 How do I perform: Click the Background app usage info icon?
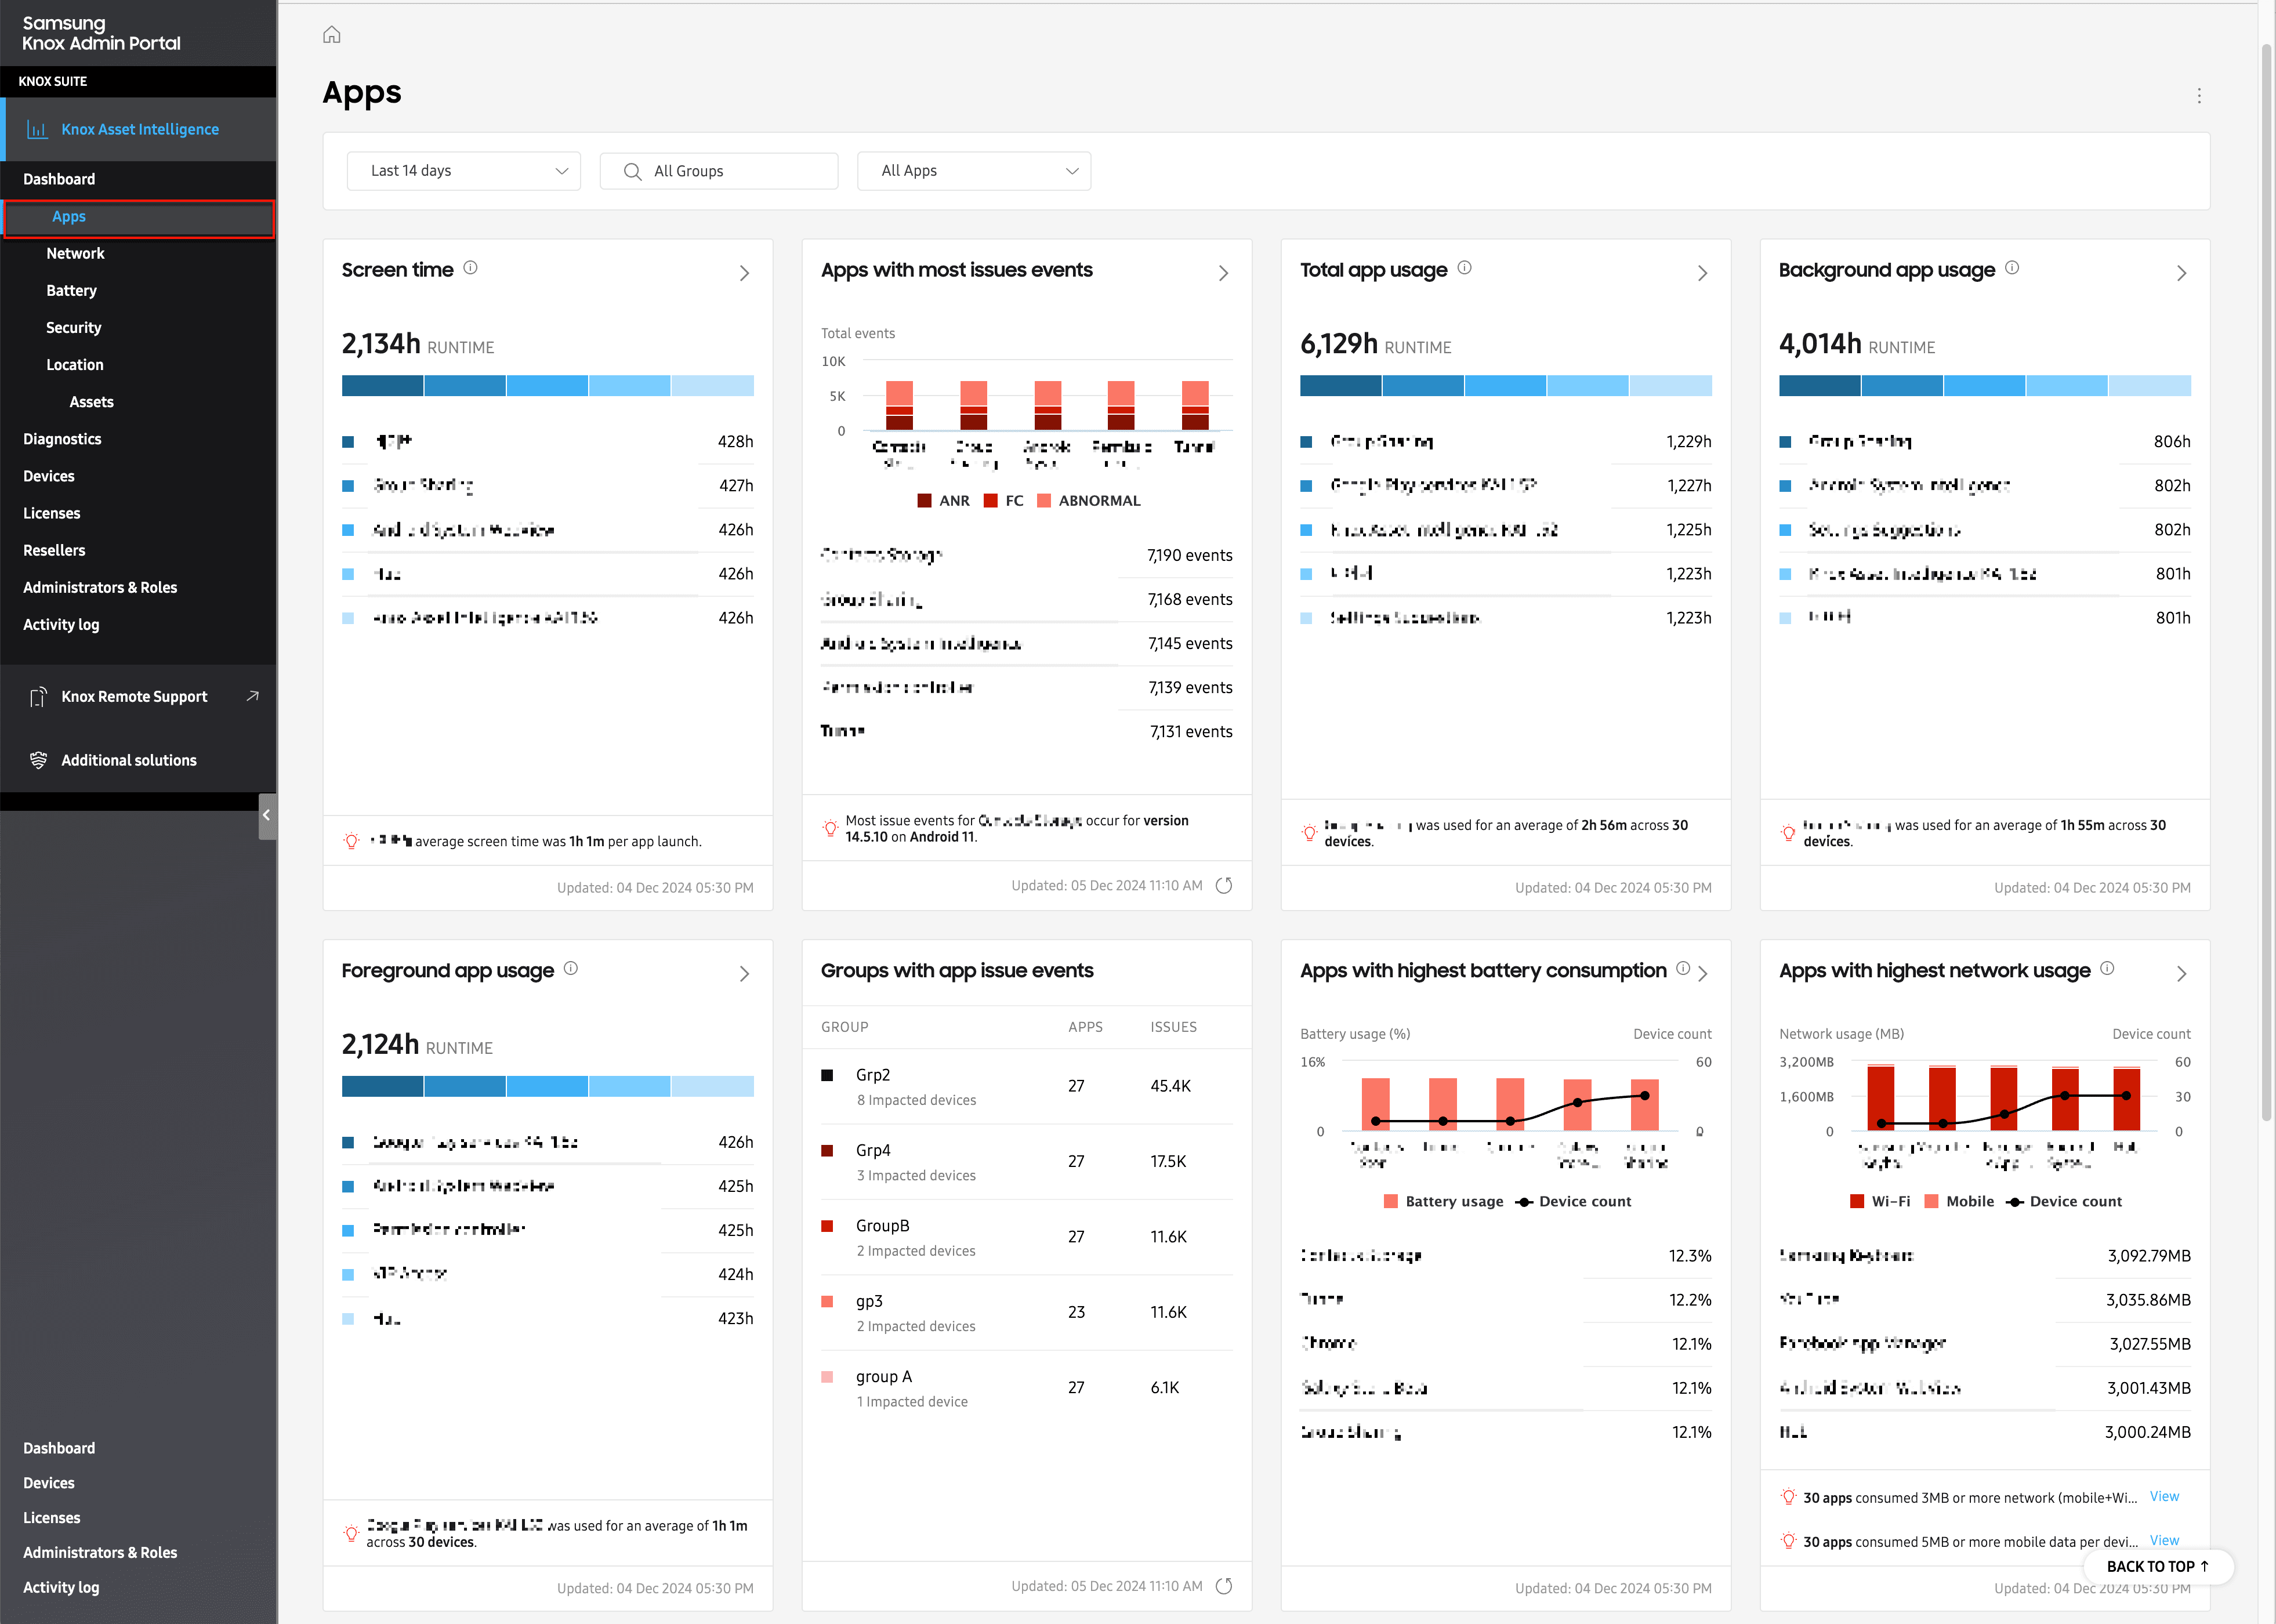point(2011,268)
